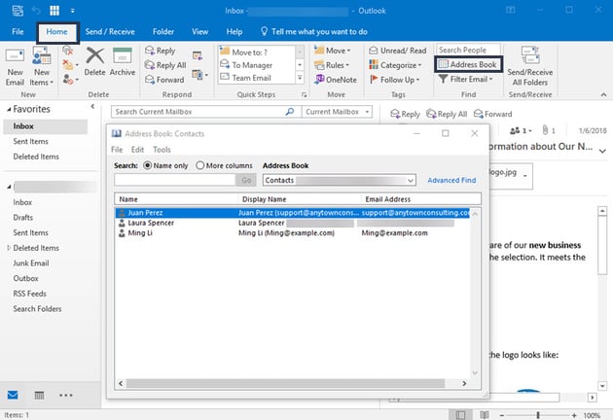
Task: Click Forward in the Respond group
Action: coord(164,80)
